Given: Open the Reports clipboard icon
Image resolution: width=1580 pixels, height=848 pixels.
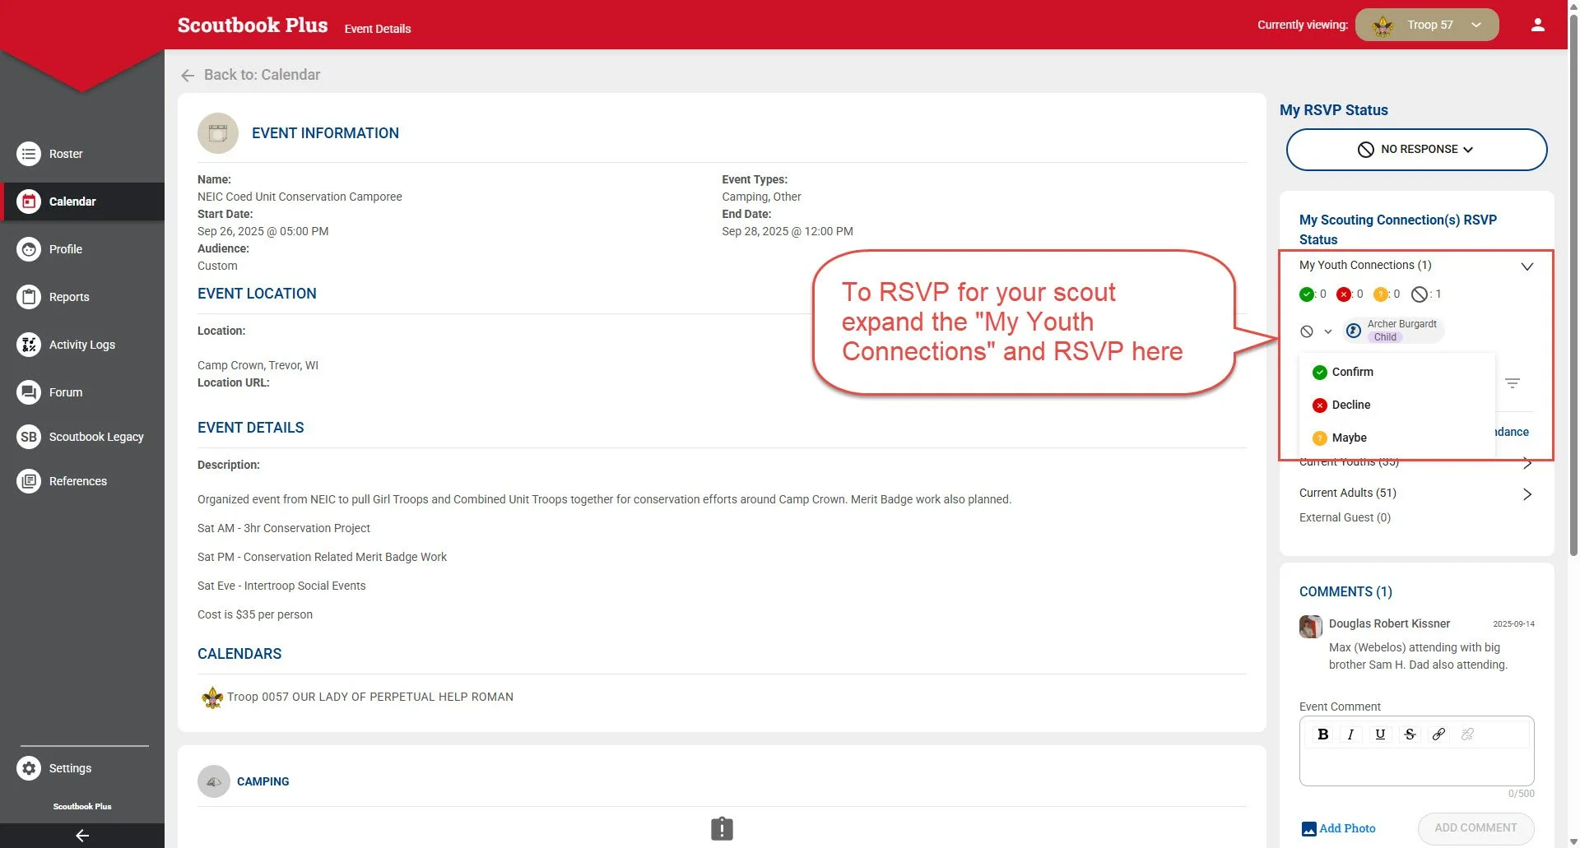Looking at the screenshot, I should click(x=29, y=297).
